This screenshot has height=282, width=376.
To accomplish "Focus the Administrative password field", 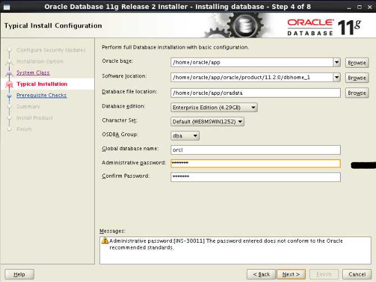I will pyautogui.click(x=255, y=163).
